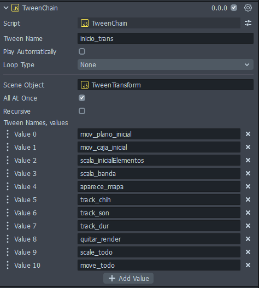Click the drag handle beside Value 5
Screen dimensions: 259x288
pos(8,199)
